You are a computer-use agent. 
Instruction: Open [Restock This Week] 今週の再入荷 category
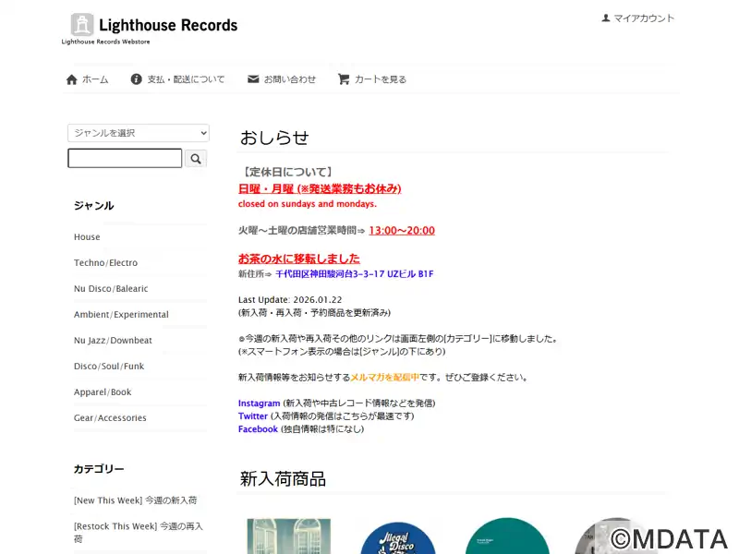(139, 533)
